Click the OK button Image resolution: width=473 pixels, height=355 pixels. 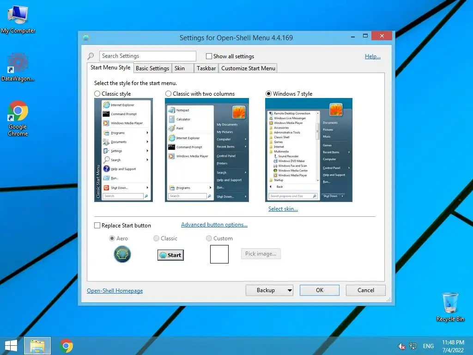320,290
